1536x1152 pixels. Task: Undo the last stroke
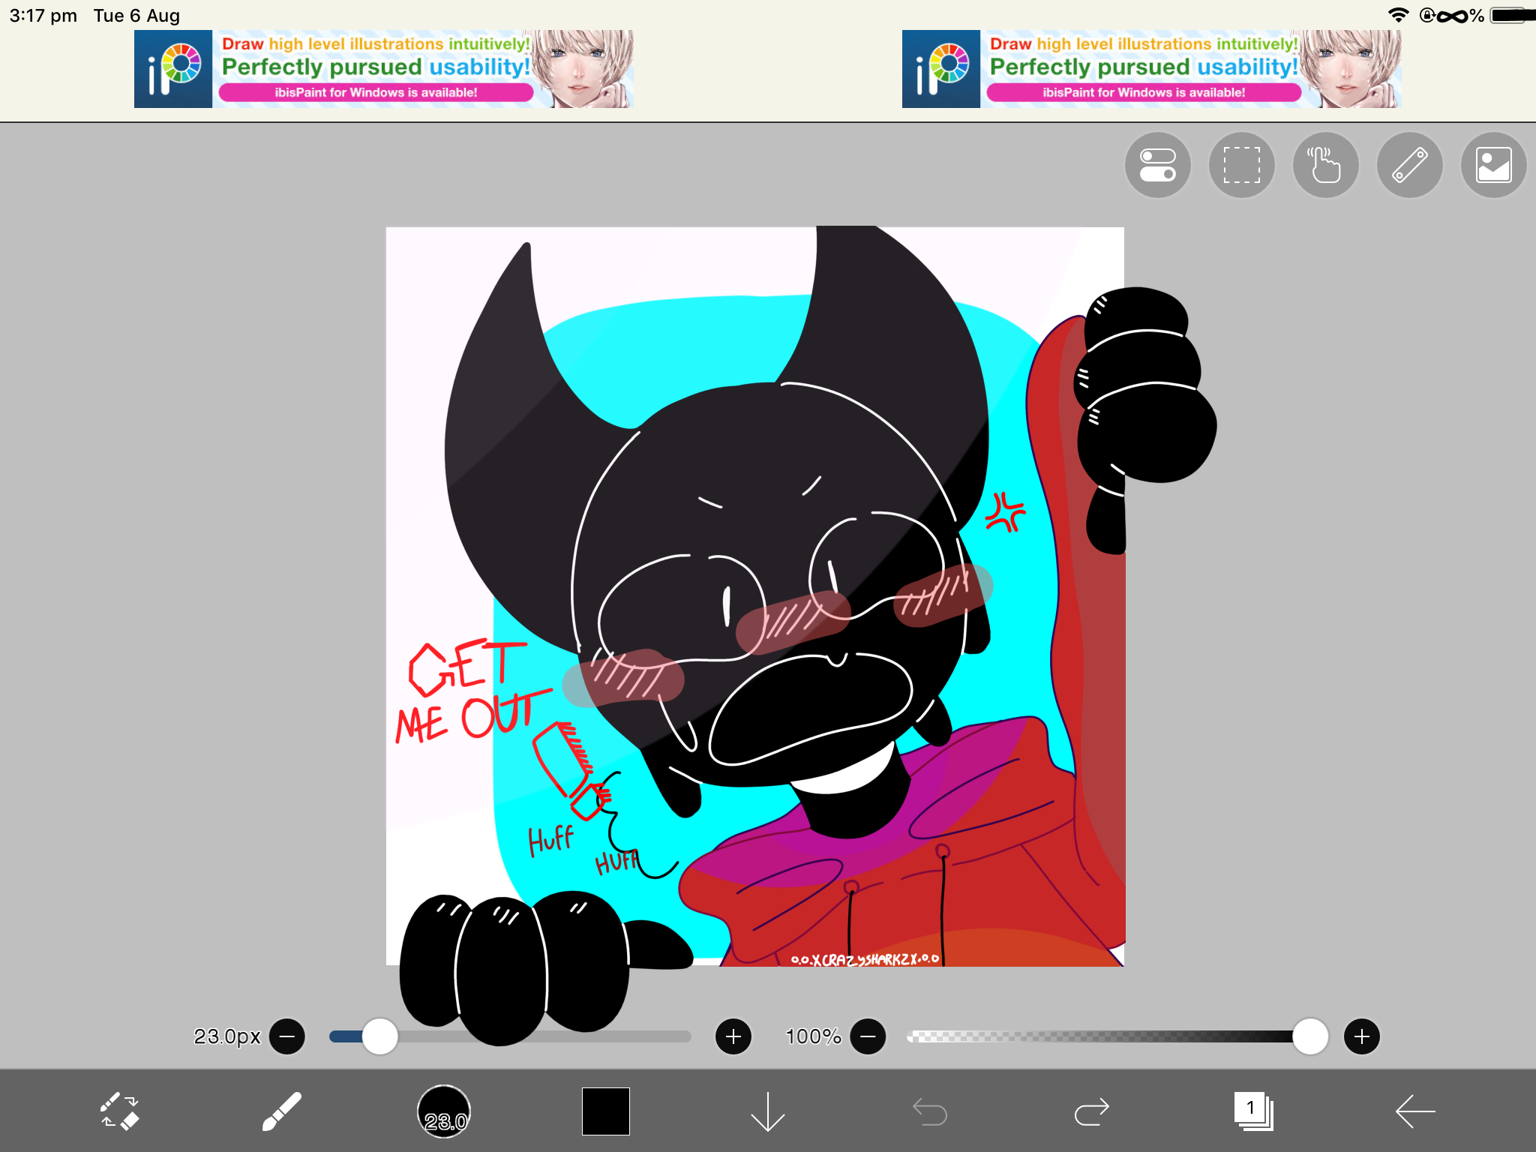pos(930,1111)
